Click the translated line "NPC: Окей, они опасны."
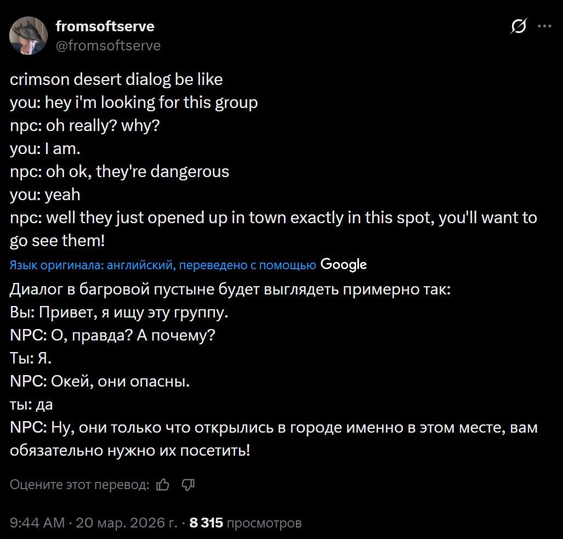Image resolution: width=563 pixels, height=539 pixels. pos(100,381)
